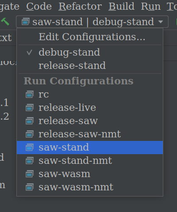Collapse the run configuration dropdown arrow

161,22
